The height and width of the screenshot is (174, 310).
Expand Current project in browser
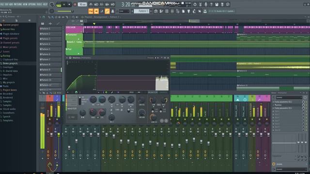pos(11,25)
